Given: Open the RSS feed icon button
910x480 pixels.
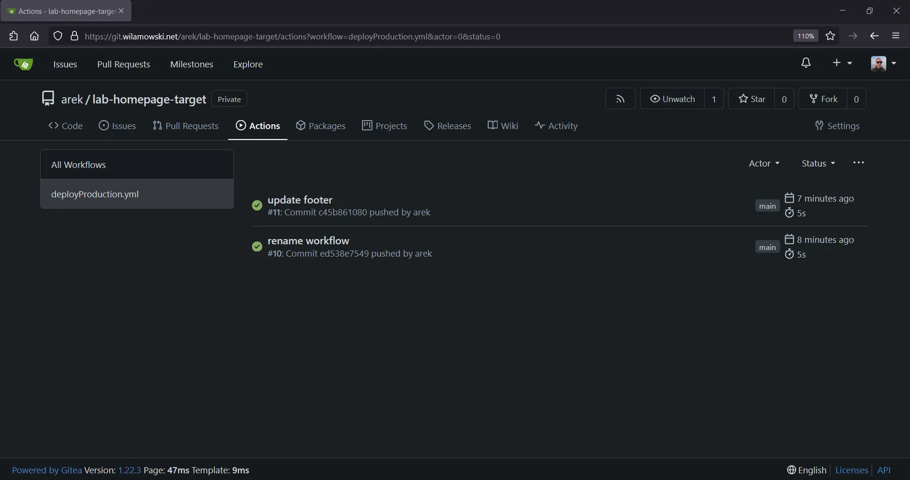Looking at the screenshot, I should click(x=620, y=99).
